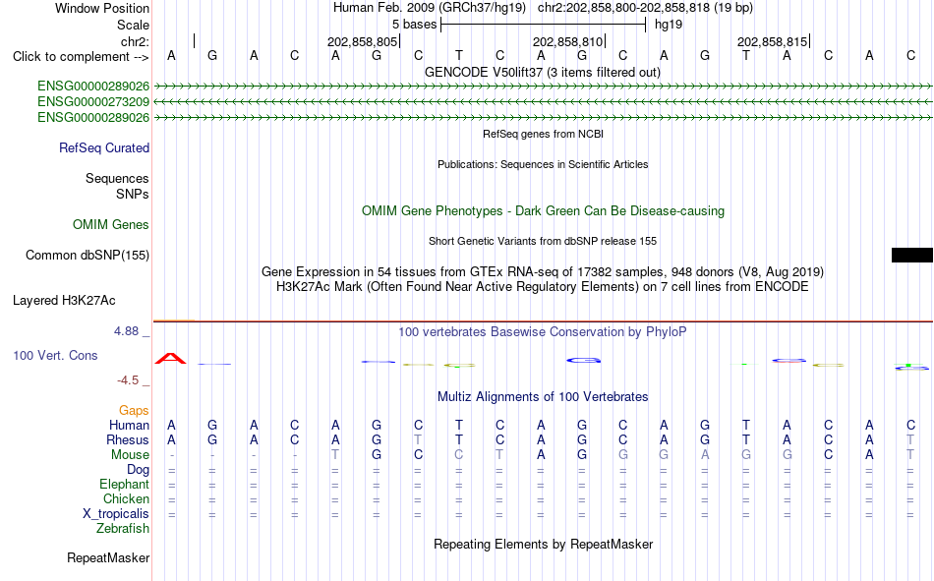
Task: Click the Sequences track label
Action: click(x=117, y=178)
